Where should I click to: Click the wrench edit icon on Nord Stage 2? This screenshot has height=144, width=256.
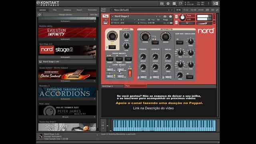(106, 16)
